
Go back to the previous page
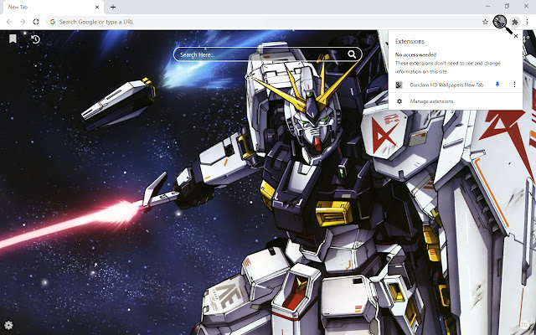coord(9,22)
